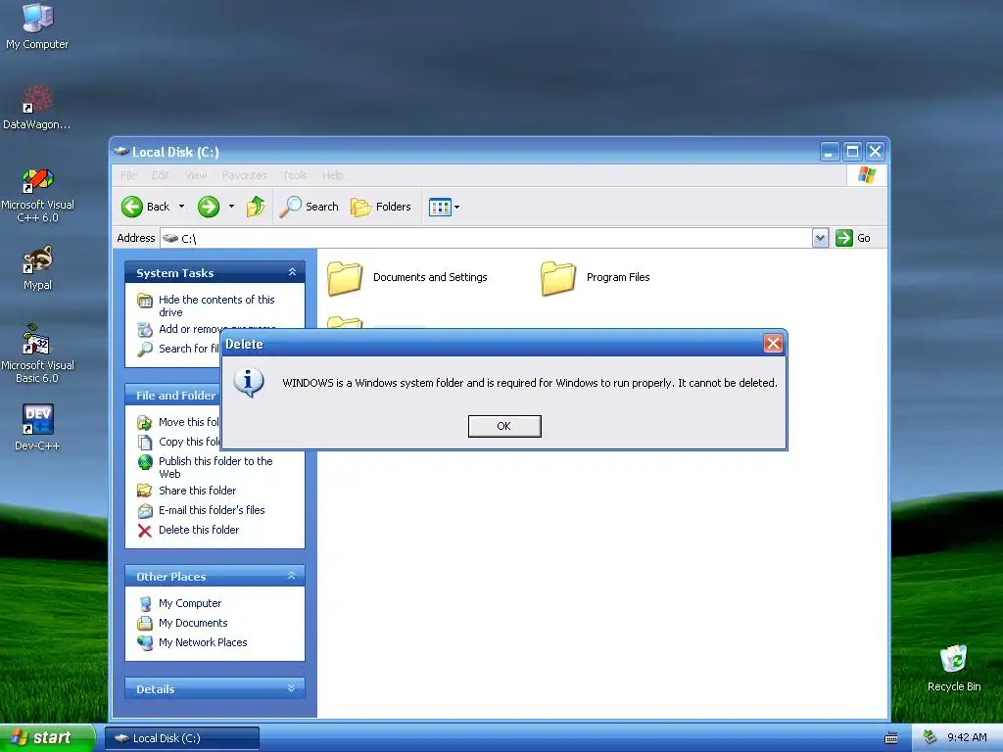1003x752 pixels.
Task: Open the File menu
Action: coord(128,175)
